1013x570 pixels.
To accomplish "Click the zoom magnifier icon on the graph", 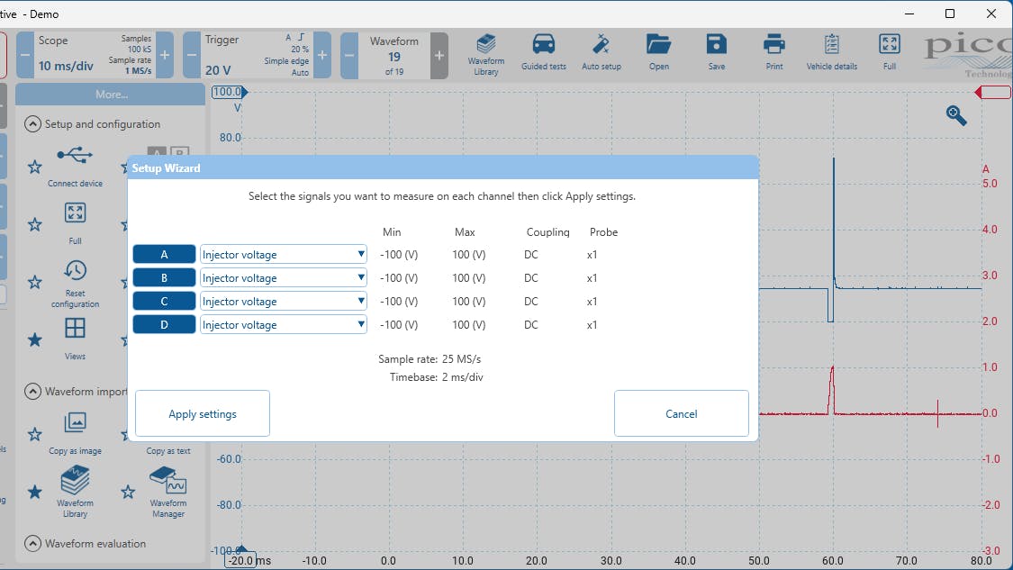I will (955, 115).
